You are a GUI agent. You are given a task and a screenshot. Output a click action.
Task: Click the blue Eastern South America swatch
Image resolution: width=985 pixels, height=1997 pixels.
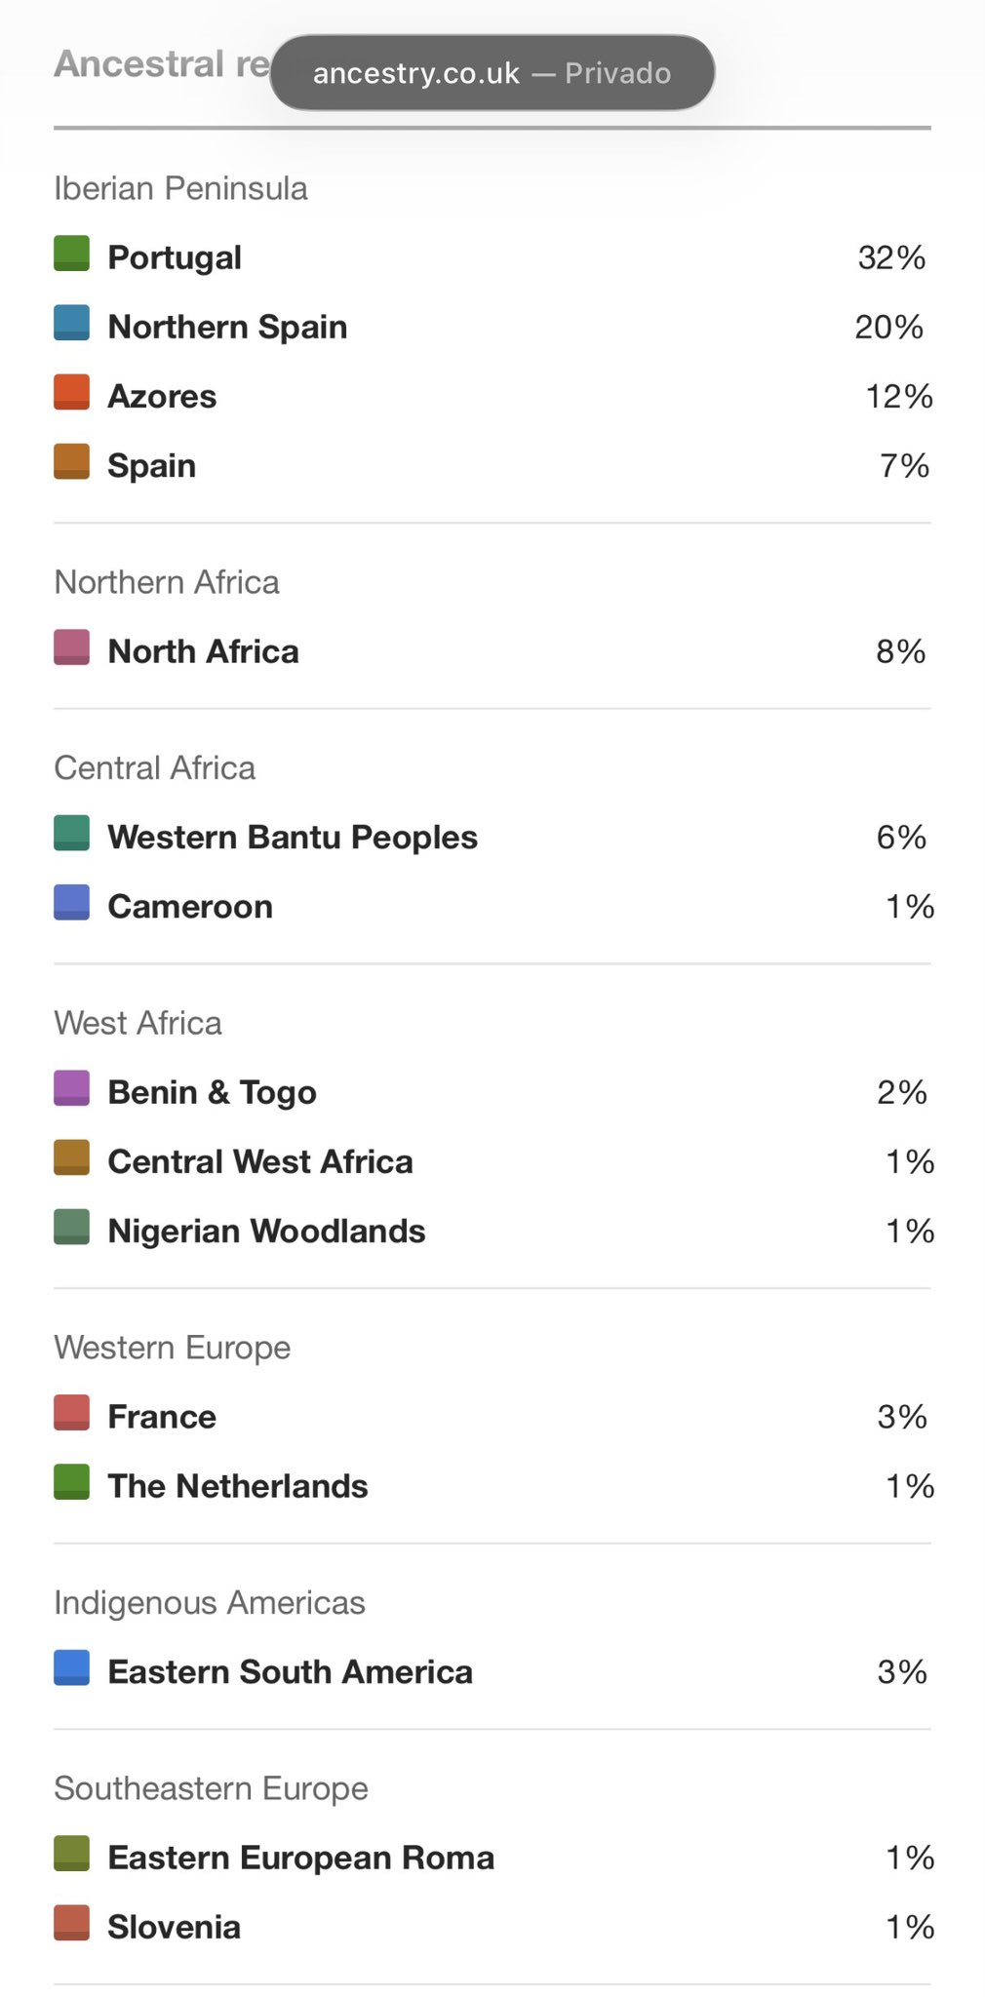71,1667
